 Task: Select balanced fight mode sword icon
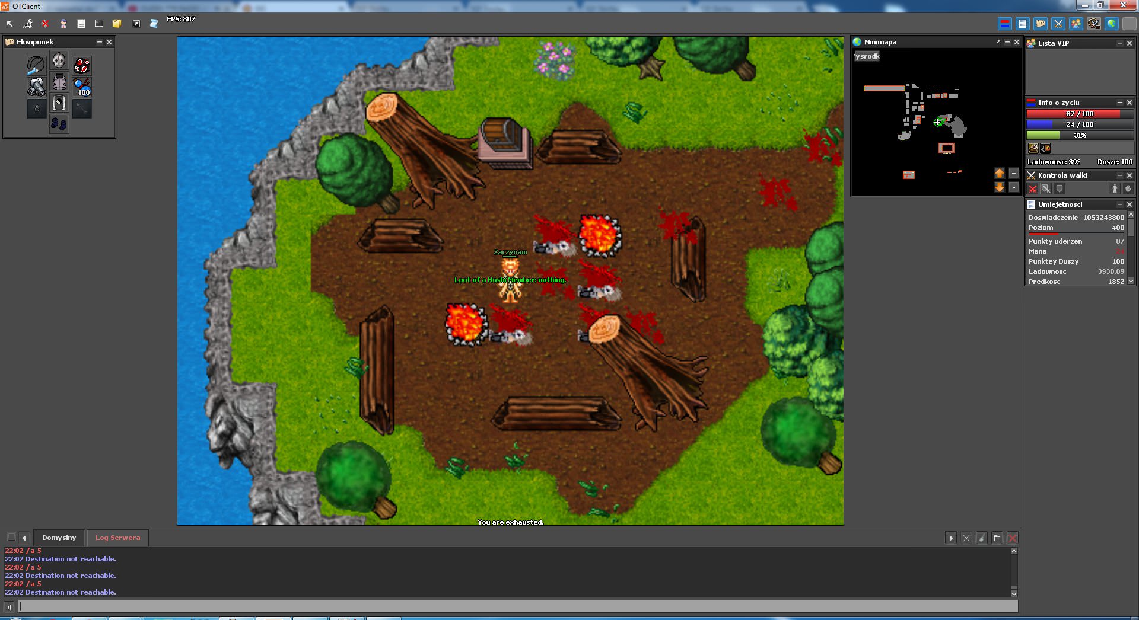(x=1046, y=188)
